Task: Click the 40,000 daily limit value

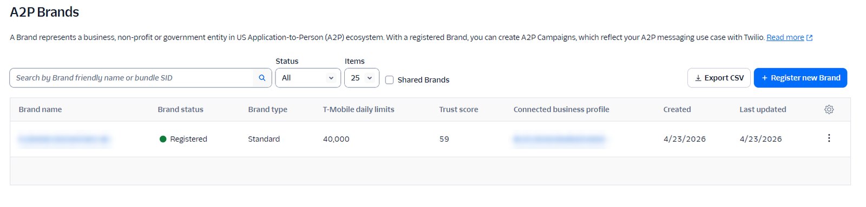Action: click(336, 139)
